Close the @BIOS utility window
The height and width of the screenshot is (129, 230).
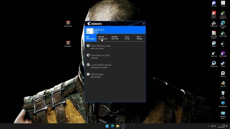143,24
